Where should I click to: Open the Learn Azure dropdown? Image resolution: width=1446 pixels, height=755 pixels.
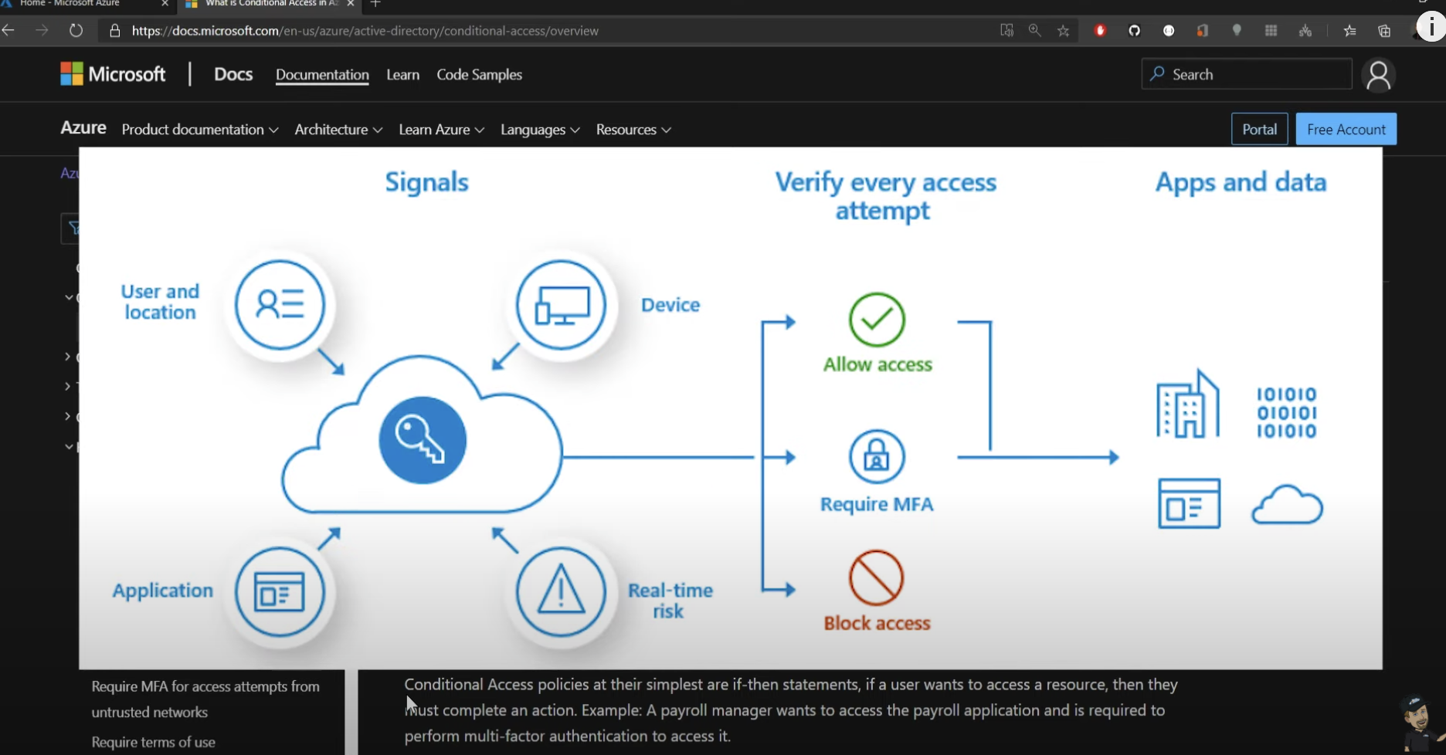tap(441, 130)
